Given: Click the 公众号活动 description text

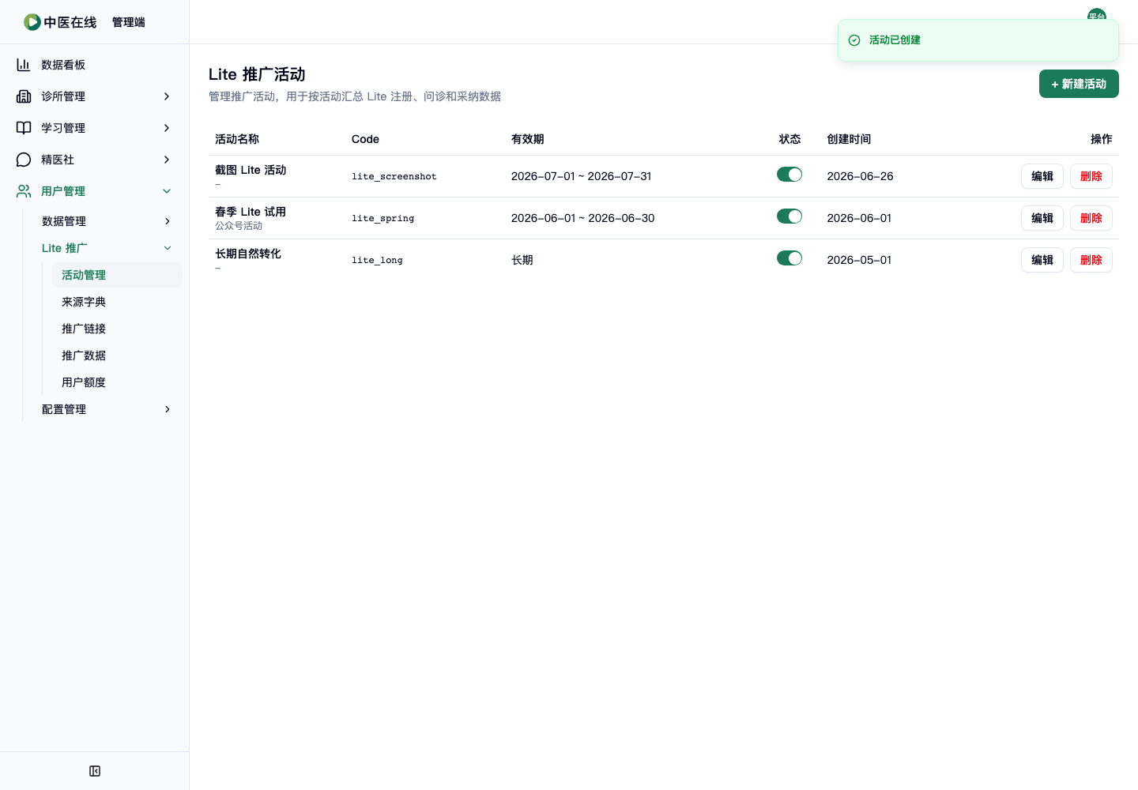Looking at the screenshot, I should point(239,226).
